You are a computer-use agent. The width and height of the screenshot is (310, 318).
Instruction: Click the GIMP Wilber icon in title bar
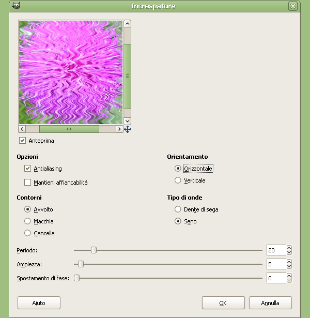click(16, 6)
